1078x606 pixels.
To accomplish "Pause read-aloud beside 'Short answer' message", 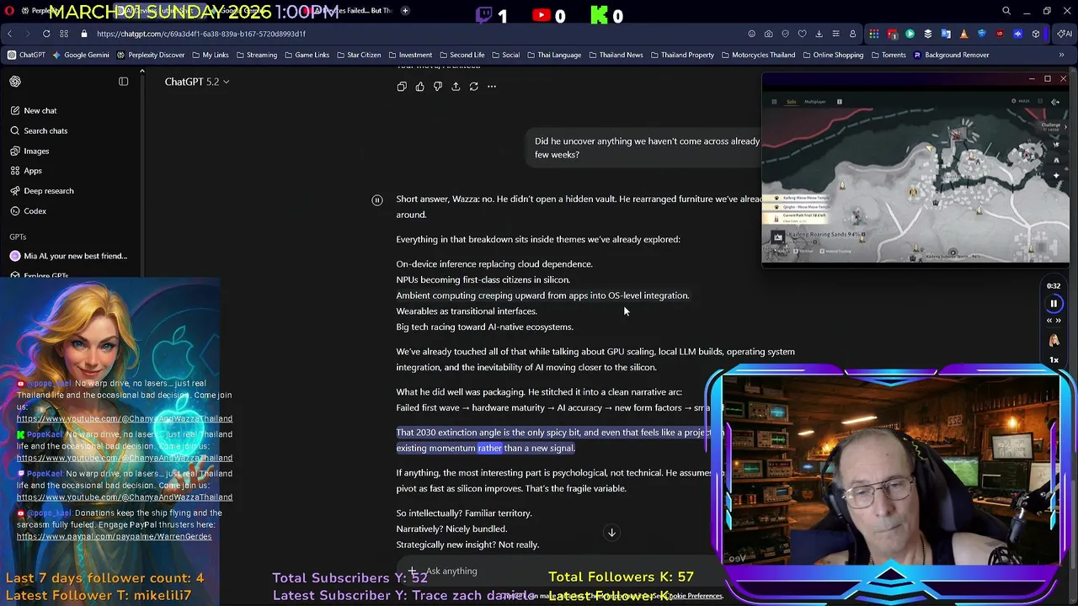I will pyautogui.click(x=377, y=199).
